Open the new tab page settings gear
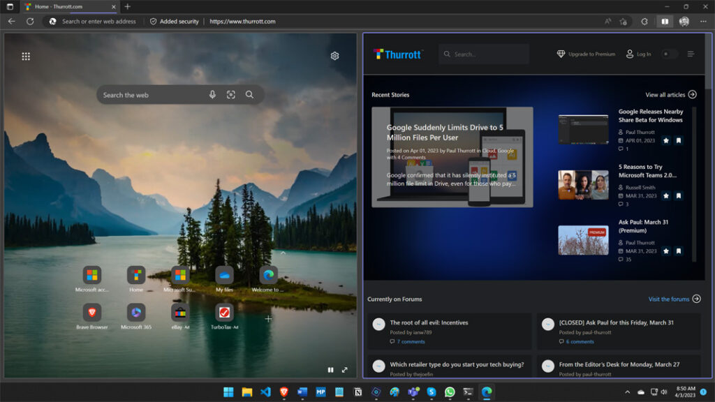This screenshot has height=402, width=715. coord(334,56)
